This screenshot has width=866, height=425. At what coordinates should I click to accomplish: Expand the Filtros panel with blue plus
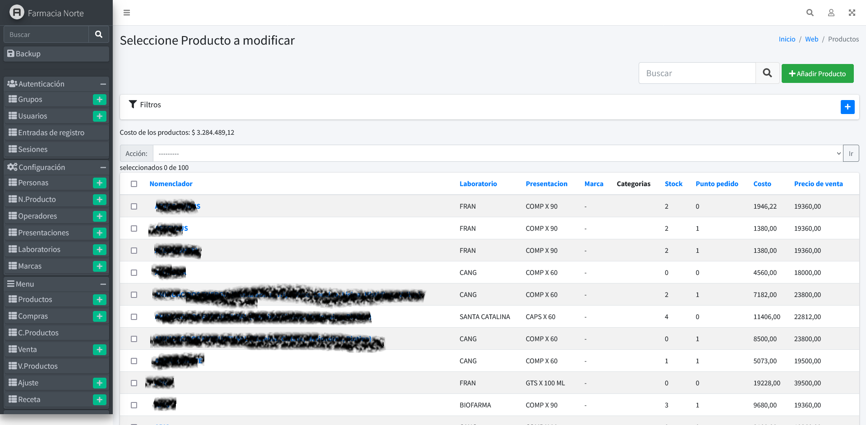[847, 107]
